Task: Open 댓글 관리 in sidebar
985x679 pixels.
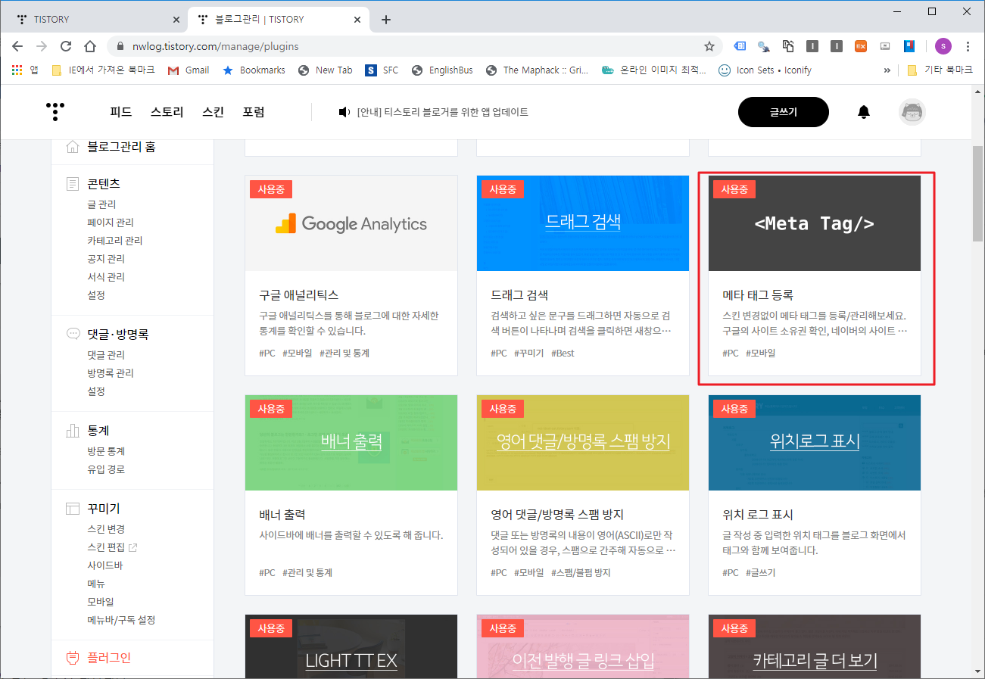Action: [x=106, y=355]
